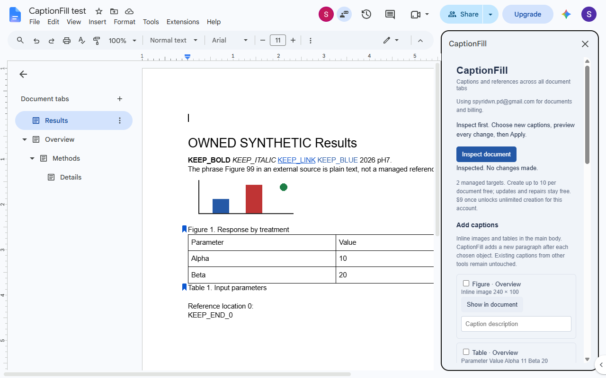Tick the Table · Overview checkbox
Screen dimensions: 606x378
[466, 352]
